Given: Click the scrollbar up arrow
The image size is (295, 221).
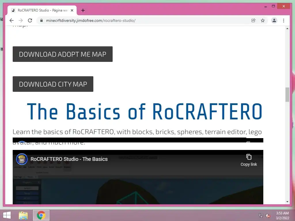Looking at the screenshot, I should pyautogui.click(x=287, y=28).
